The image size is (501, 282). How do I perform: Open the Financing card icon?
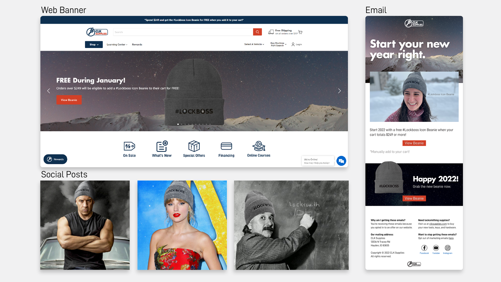coord(226,146)
